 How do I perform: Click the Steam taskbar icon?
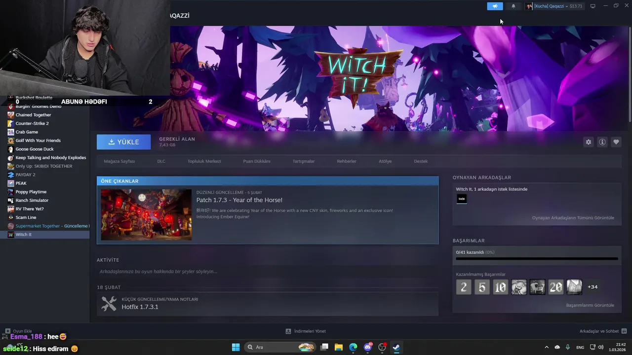click(396, 347)
